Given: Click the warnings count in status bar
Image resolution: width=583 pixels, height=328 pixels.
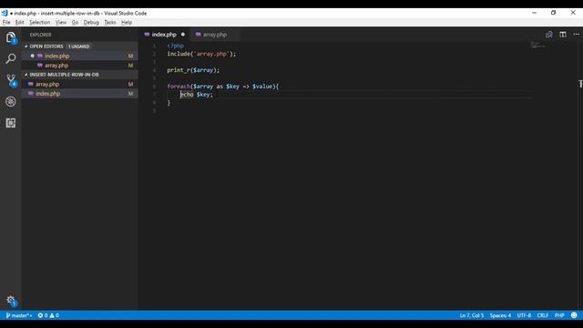Looking at the screenshot, I should (x=55, y=315).
